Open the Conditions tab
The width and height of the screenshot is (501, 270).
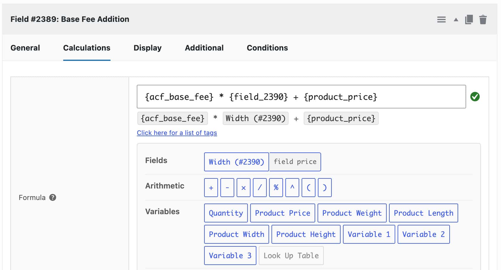coord(267,48)
